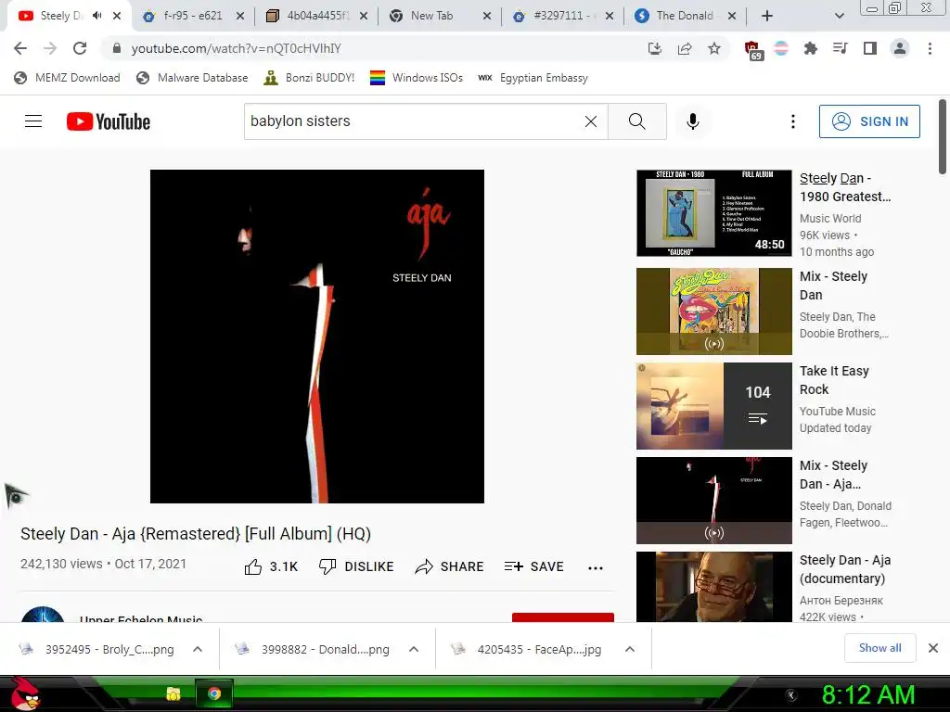The height and width of the screenshot is (712, 950).
Task: Click the Angry Birds start button
Action: (25, 693)
